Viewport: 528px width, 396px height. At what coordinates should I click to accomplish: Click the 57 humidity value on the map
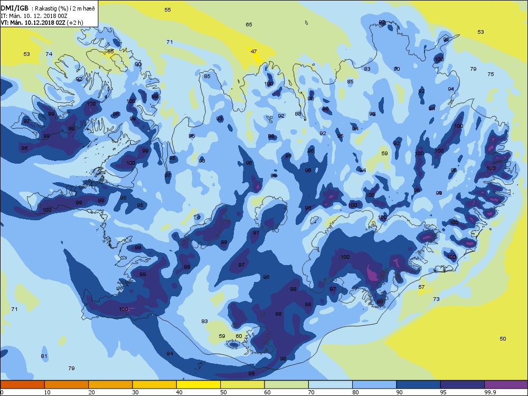[x=421, y=287]
